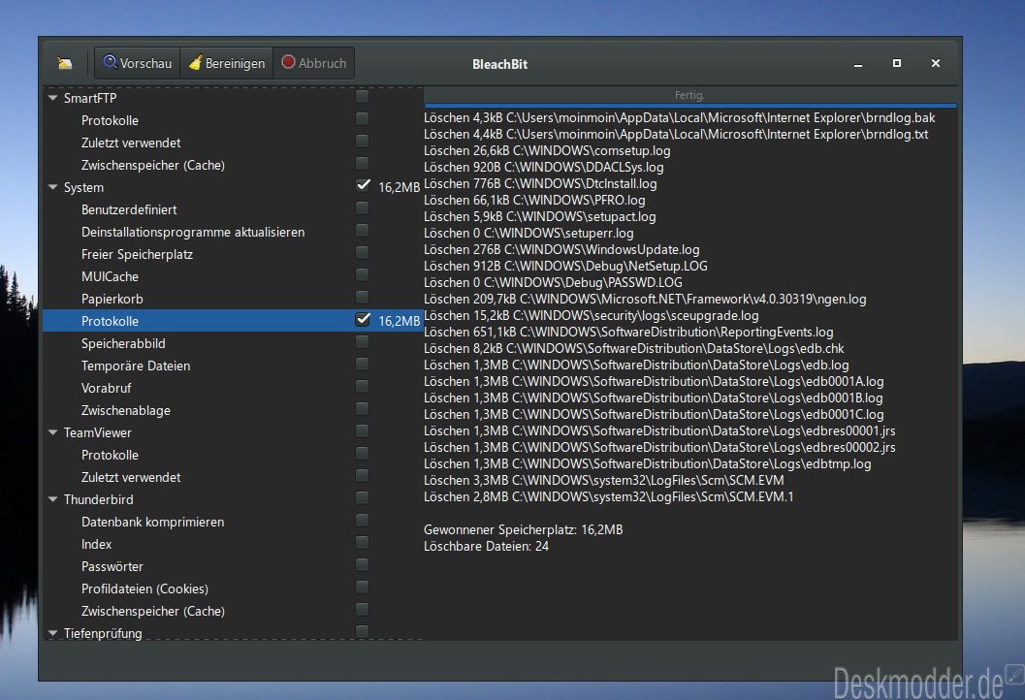Viewport: 1025px width, 700px height.
Task: Click the Abbruch abort button
Action: 314,63
